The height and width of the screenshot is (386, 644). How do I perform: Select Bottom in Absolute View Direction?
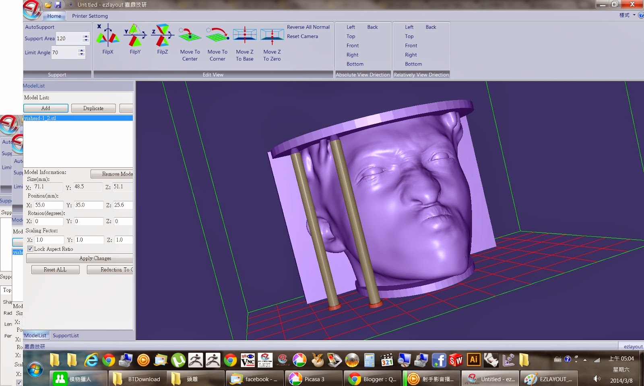tap(355, 64)
